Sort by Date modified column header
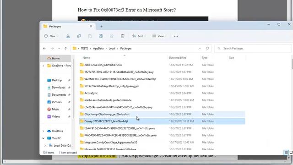 point(178,58)
